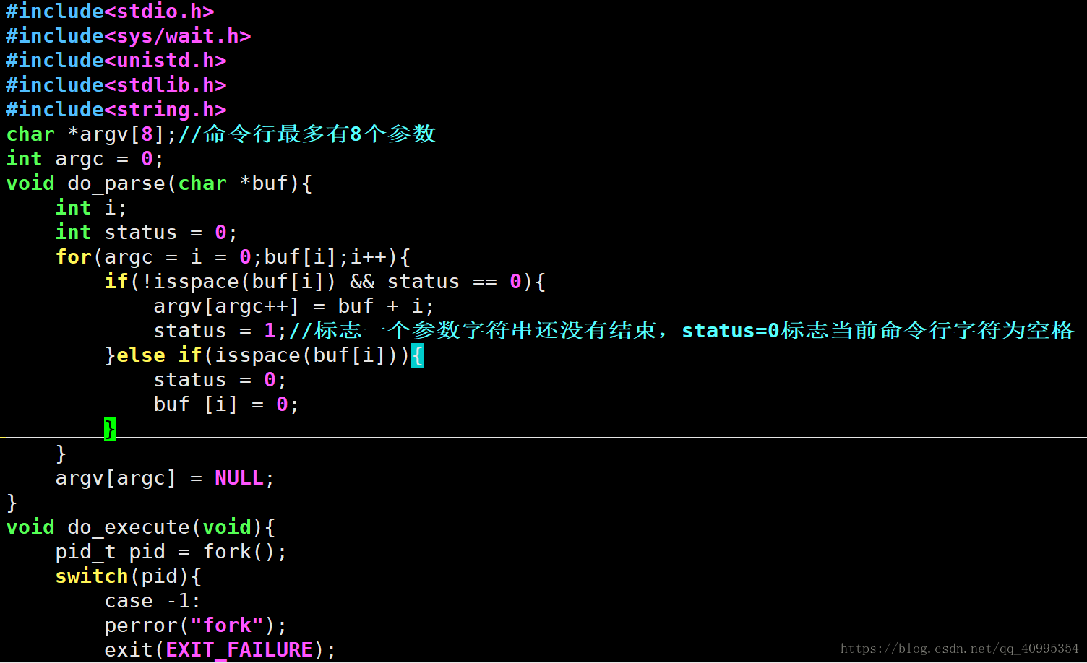Click the 'exit(EXIT_FAILURE);' call
The height and width of the screenshot is (663, 1087).
pos(220,650)
